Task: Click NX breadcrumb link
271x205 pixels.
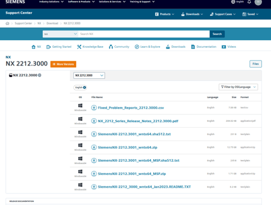Action: tap(39, 23)
